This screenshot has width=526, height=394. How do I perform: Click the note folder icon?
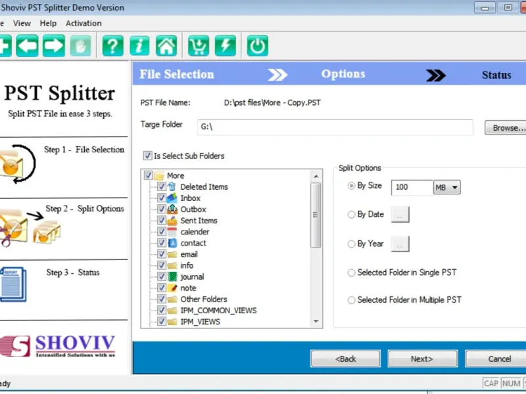click(172, 288)
